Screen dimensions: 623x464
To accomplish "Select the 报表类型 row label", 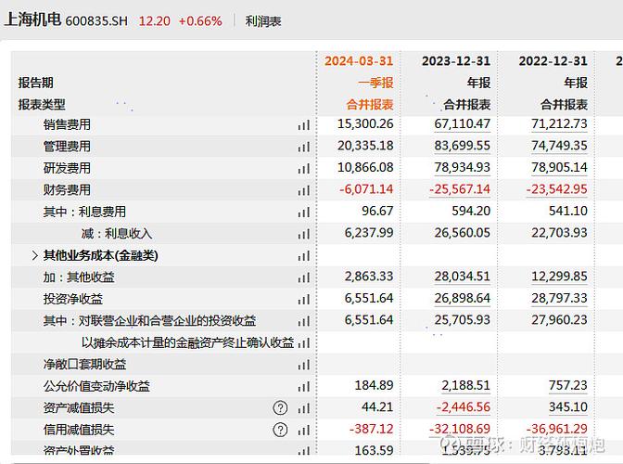I will (x=42, y=105).
